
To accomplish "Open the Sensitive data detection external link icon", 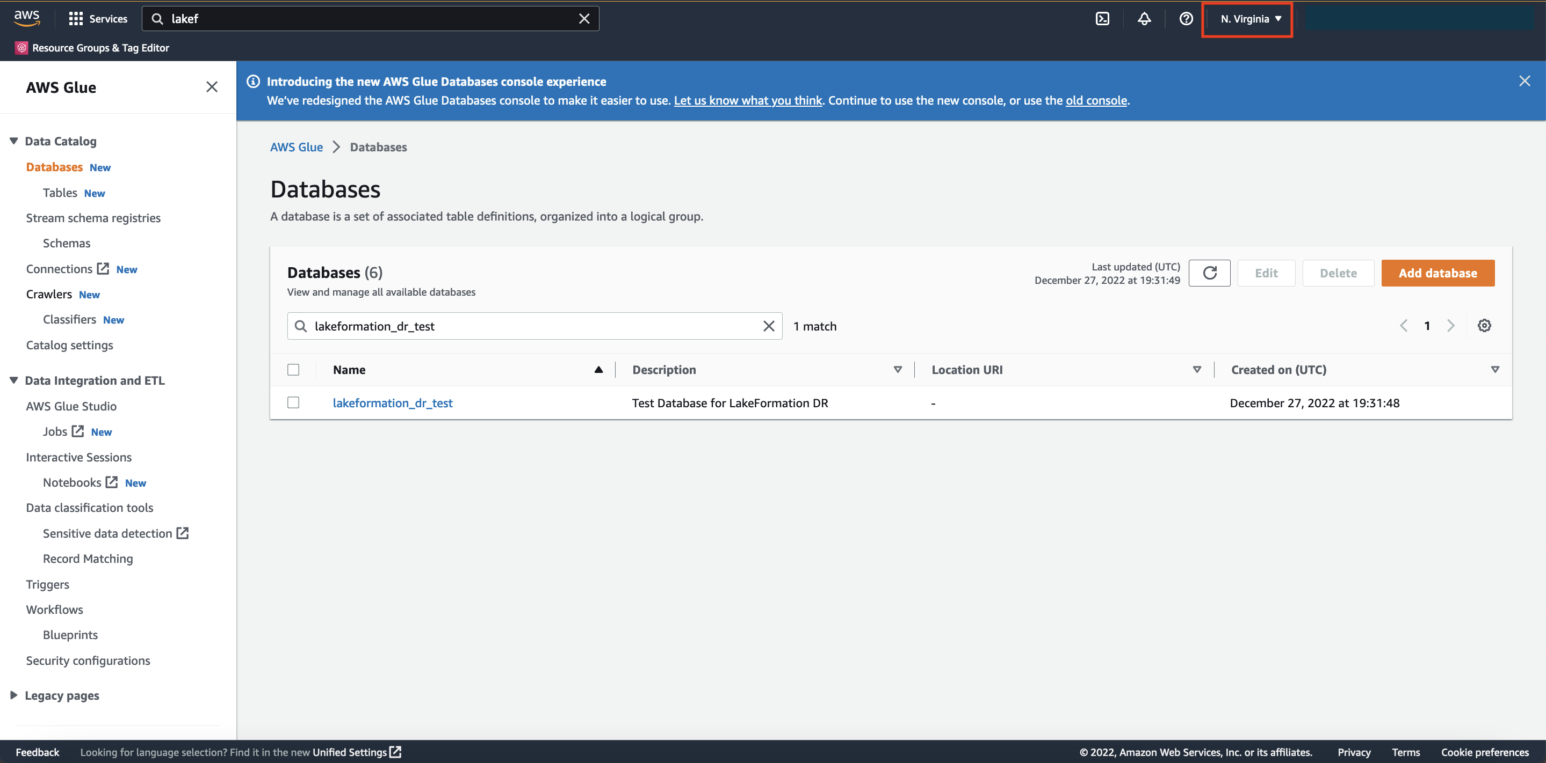I will (183, 533).
